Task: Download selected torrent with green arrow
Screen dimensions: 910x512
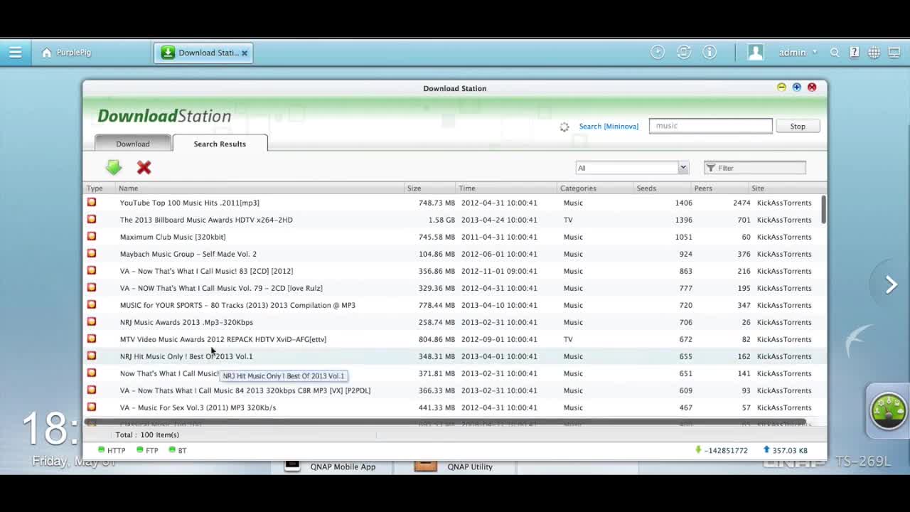Action: click(x=114, y=167)
